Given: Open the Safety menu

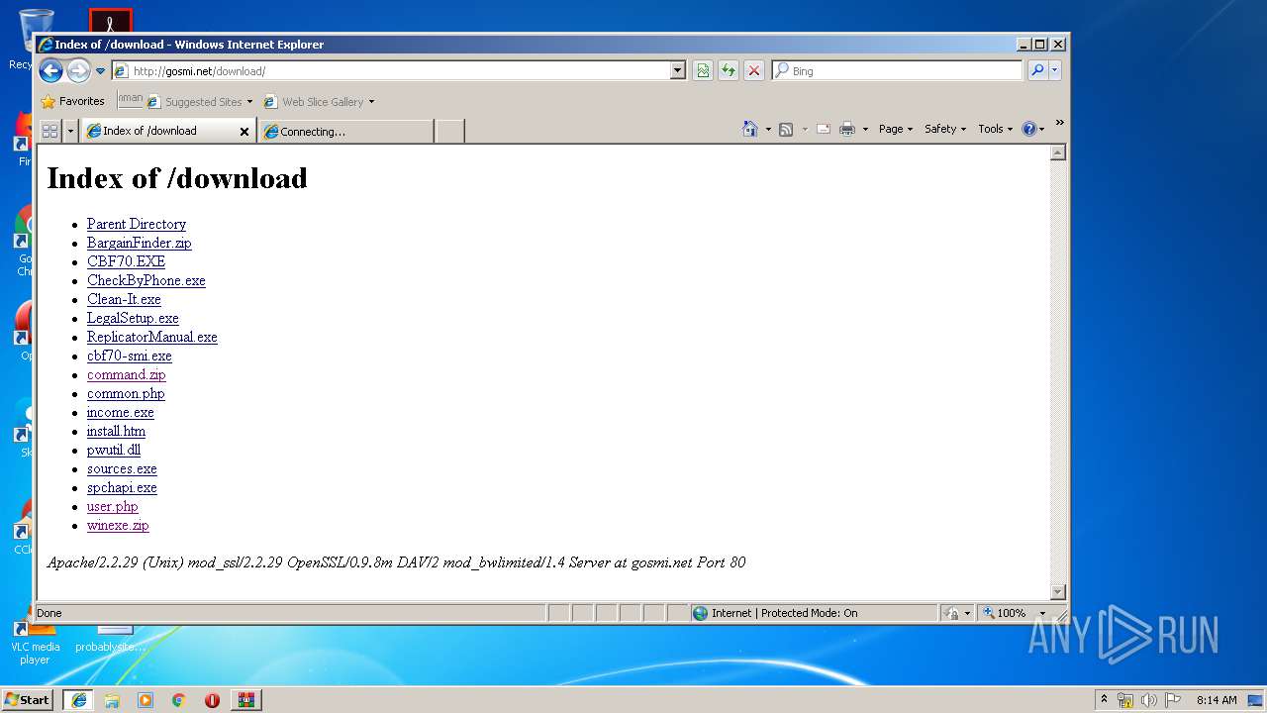Looking at the screenshot, I should tap(945, 129).
